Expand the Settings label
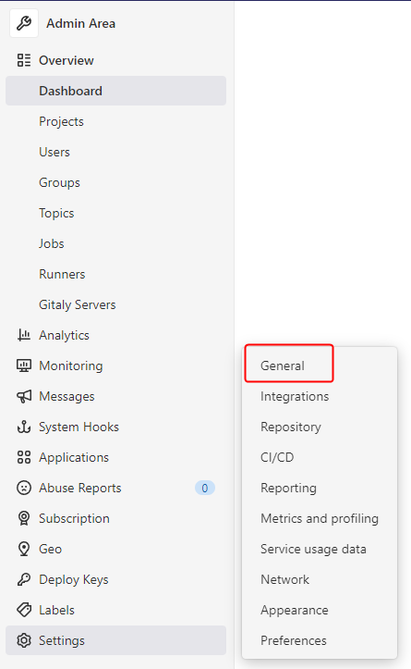Viewport: 411px width, 669px height. [62, 640]
